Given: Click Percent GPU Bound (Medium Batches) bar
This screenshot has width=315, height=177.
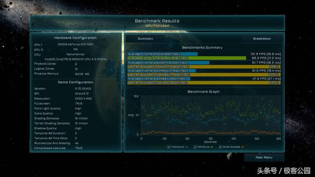Looking at the screenshot, I should [x=204, y=75].
